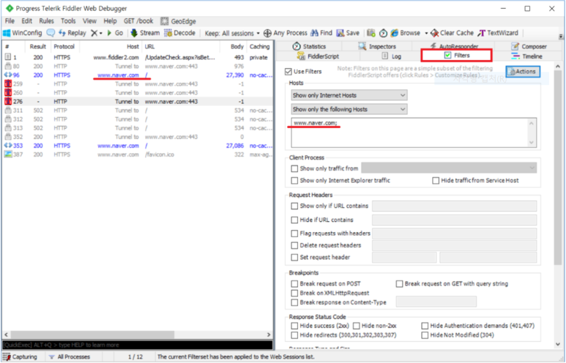Select session 1 www.fiddler2.com row
The height and width of the screenshot is (363, 566).
coord(138,57)
